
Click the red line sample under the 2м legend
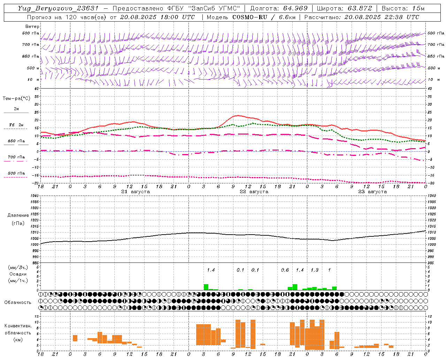16,113
